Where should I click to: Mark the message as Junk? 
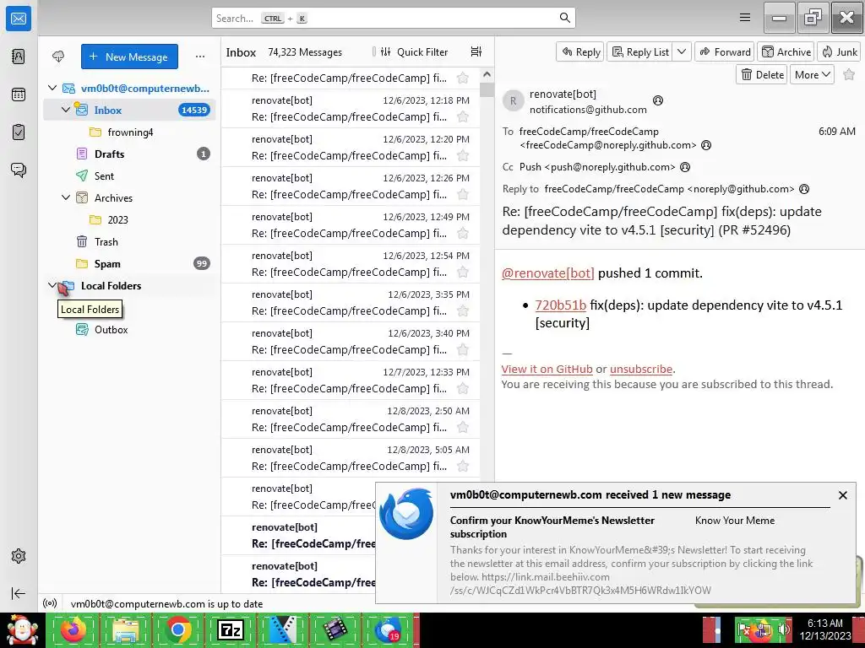click(x=839, y=51)
